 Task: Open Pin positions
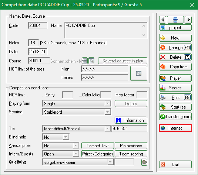[x=131, y=145]
